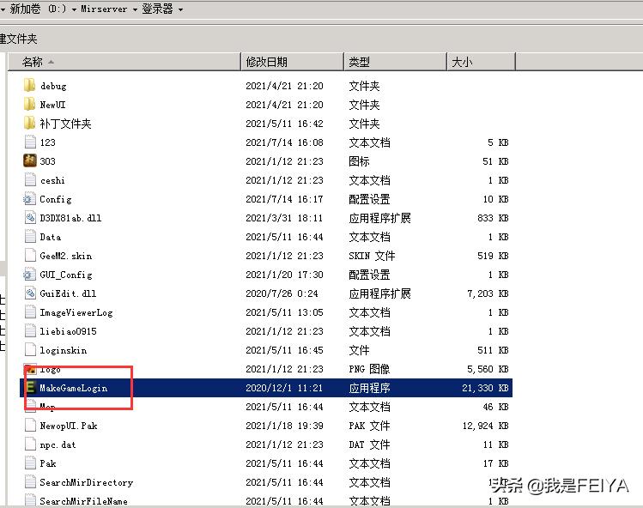Select the Data text file icon
The height and width of the screenshot is (508, 643).
30,236
